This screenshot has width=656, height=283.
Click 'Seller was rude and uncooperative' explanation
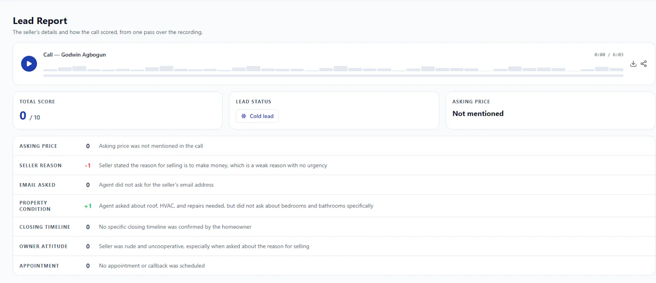pyautogui.click(x=204, y=246)
